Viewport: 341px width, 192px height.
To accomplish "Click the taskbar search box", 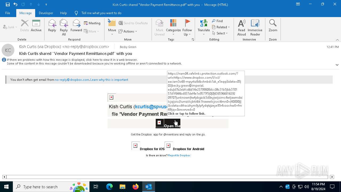I will (51, 187).
